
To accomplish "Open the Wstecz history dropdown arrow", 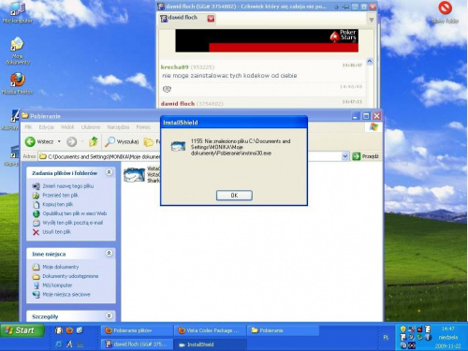I will pos(59,141).
